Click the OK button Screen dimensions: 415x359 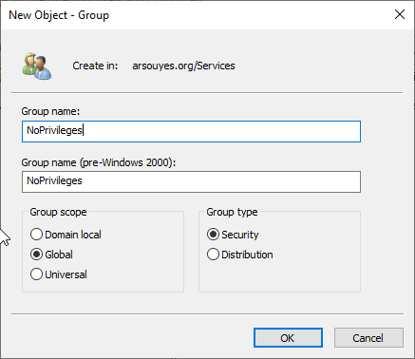[x=288, y=338]
